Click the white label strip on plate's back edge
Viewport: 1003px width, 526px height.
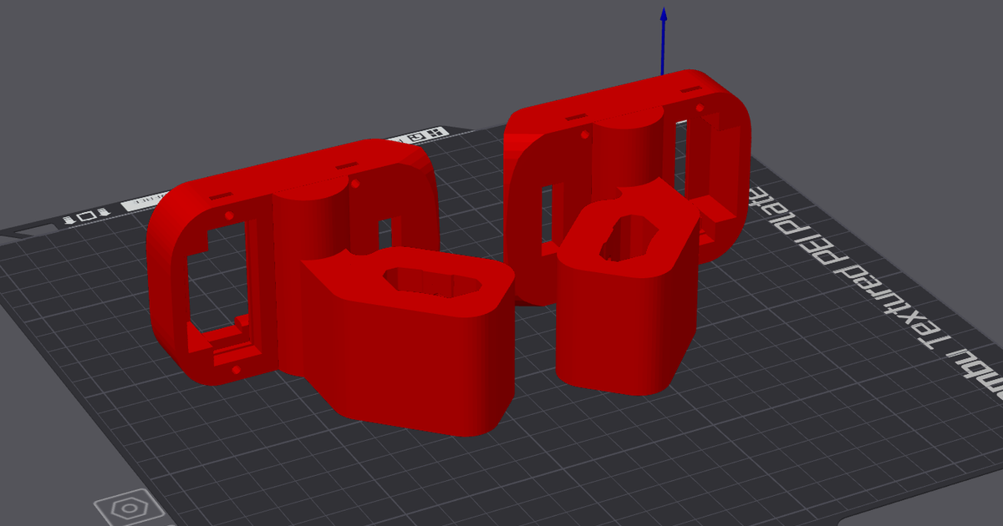point(142,202)
